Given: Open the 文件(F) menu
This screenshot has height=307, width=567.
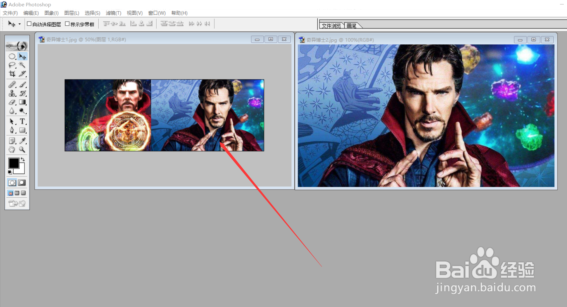Looking at the screenshot, I should pyautogui.click(x=10, y=13).
